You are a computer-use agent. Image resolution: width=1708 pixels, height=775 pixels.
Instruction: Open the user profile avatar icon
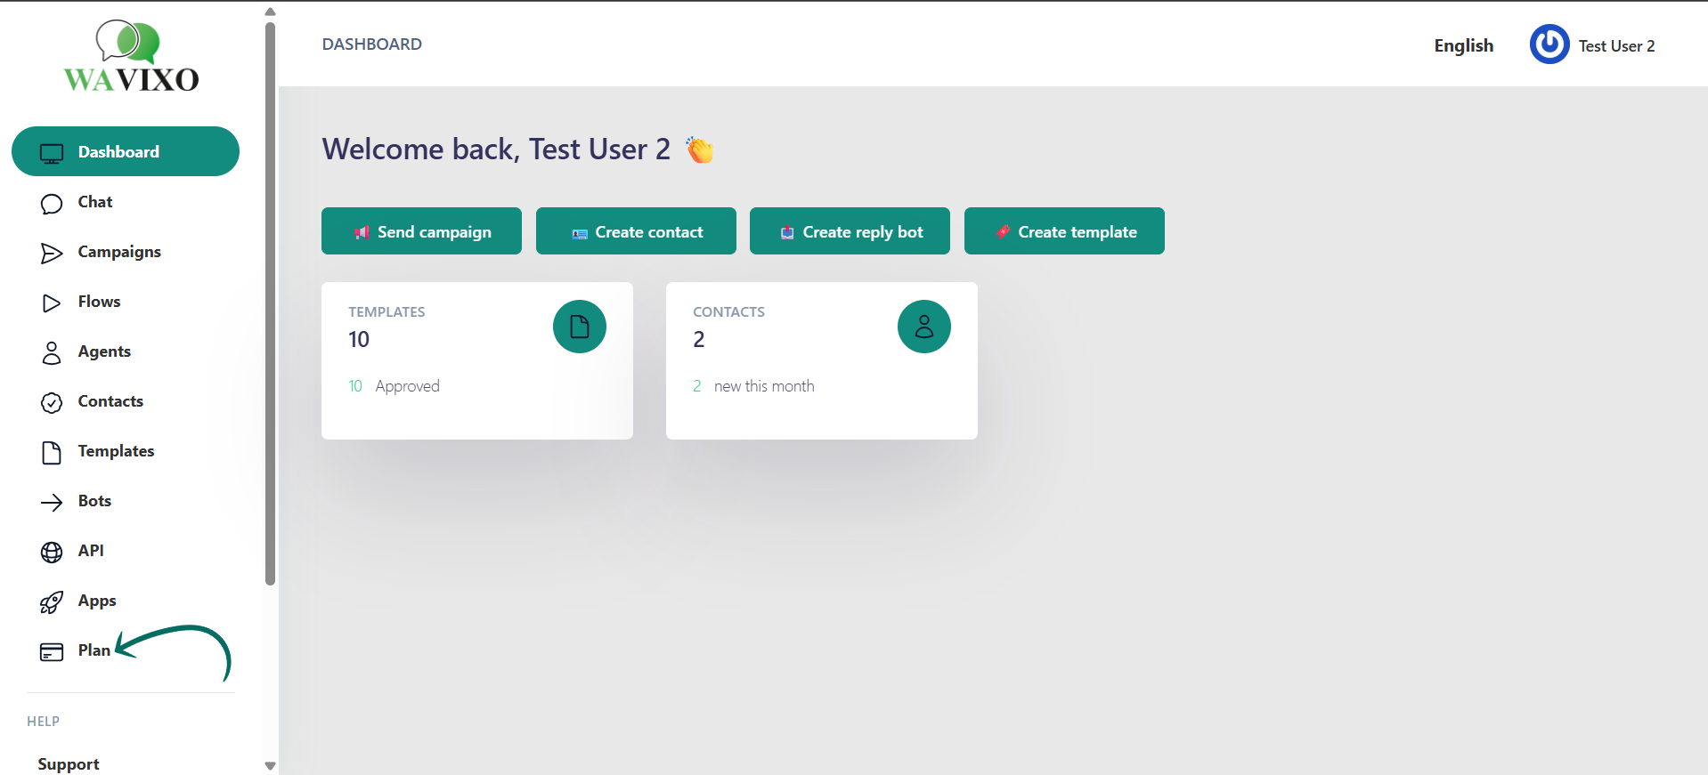(1549, 44)
